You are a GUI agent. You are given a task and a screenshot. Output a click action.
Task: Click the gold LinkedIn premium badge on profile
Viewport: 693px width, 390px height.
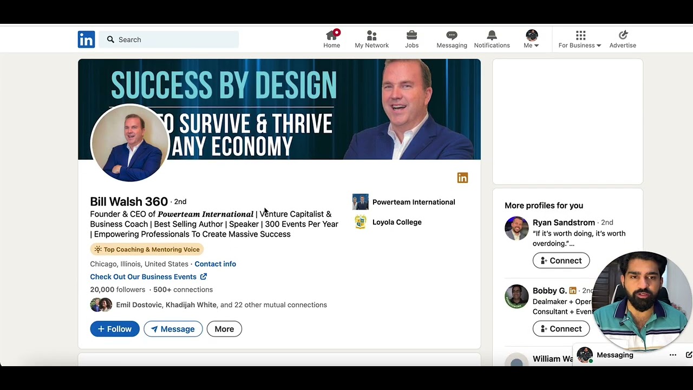[x=462, y=178]
